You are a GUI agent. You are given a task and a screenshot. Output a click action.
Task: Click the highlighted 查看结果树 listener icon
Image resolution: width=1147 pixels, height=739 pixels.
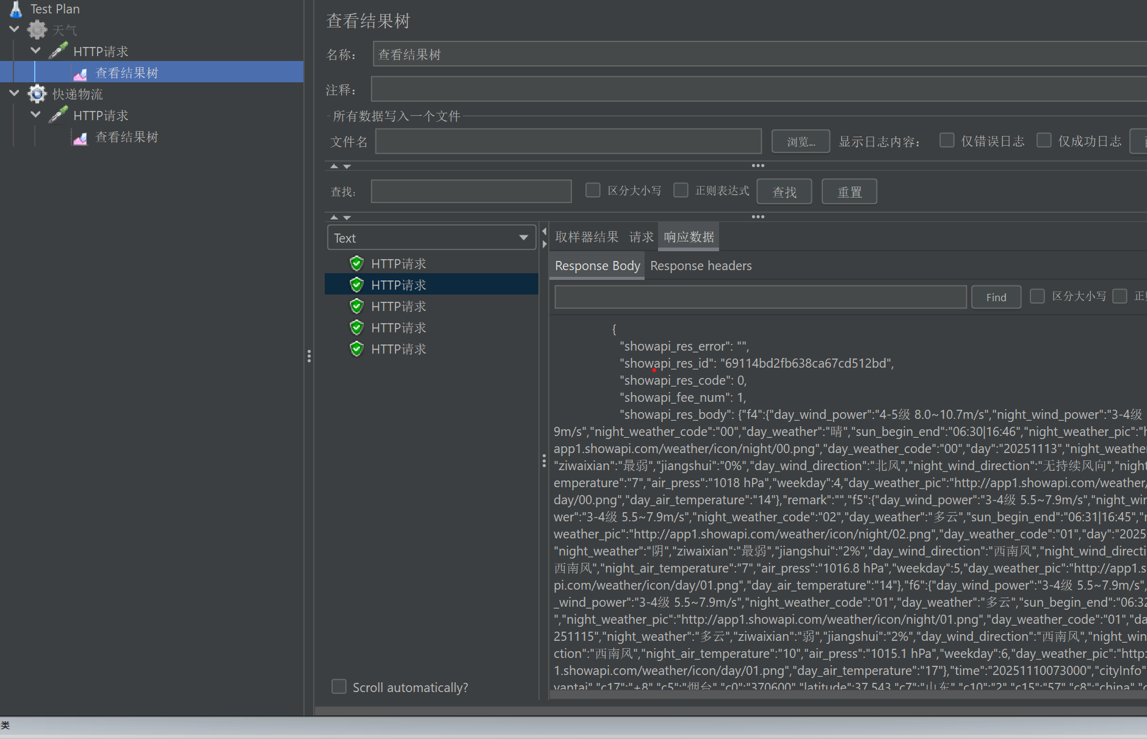(80, 74)
